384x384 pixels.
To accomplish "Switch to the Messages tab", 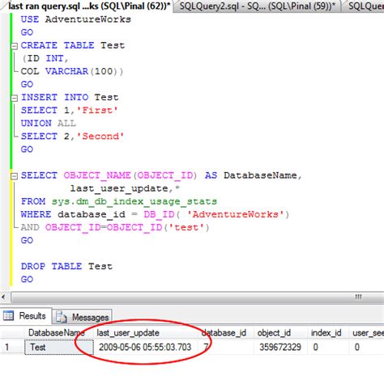I will click(82, 317).
